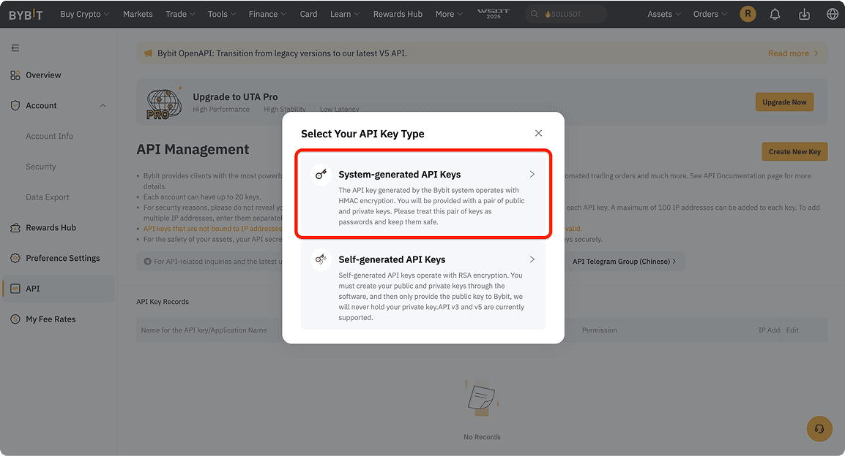Click the language globe icon

click(833, 14)
